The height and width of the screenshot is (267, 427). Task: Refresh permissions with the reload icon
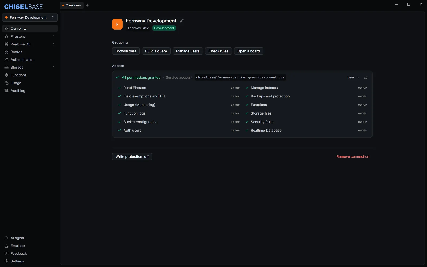click(x=366, y=77)
